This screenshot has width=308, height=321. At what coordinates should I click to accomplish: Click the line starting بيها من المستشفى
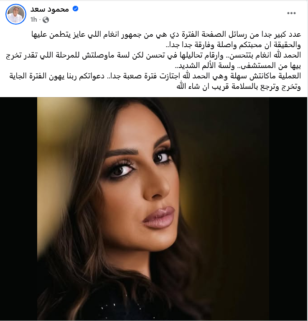pos(238,66)
